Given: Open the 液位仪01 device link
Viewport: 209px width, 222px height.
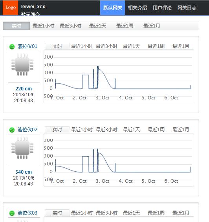Looking at the screenshot, I should tap(27, 46).
